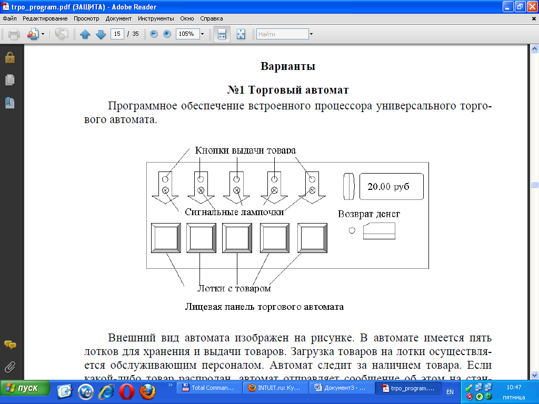Viewport: 539px width, 404px height.
Task: Click the label Лотки с товаром
Action: coord(234,288)
